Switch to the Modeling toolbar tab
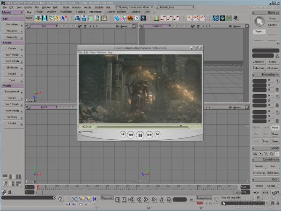This screenshot has height=211, width=281. click(x=66, y=12)
